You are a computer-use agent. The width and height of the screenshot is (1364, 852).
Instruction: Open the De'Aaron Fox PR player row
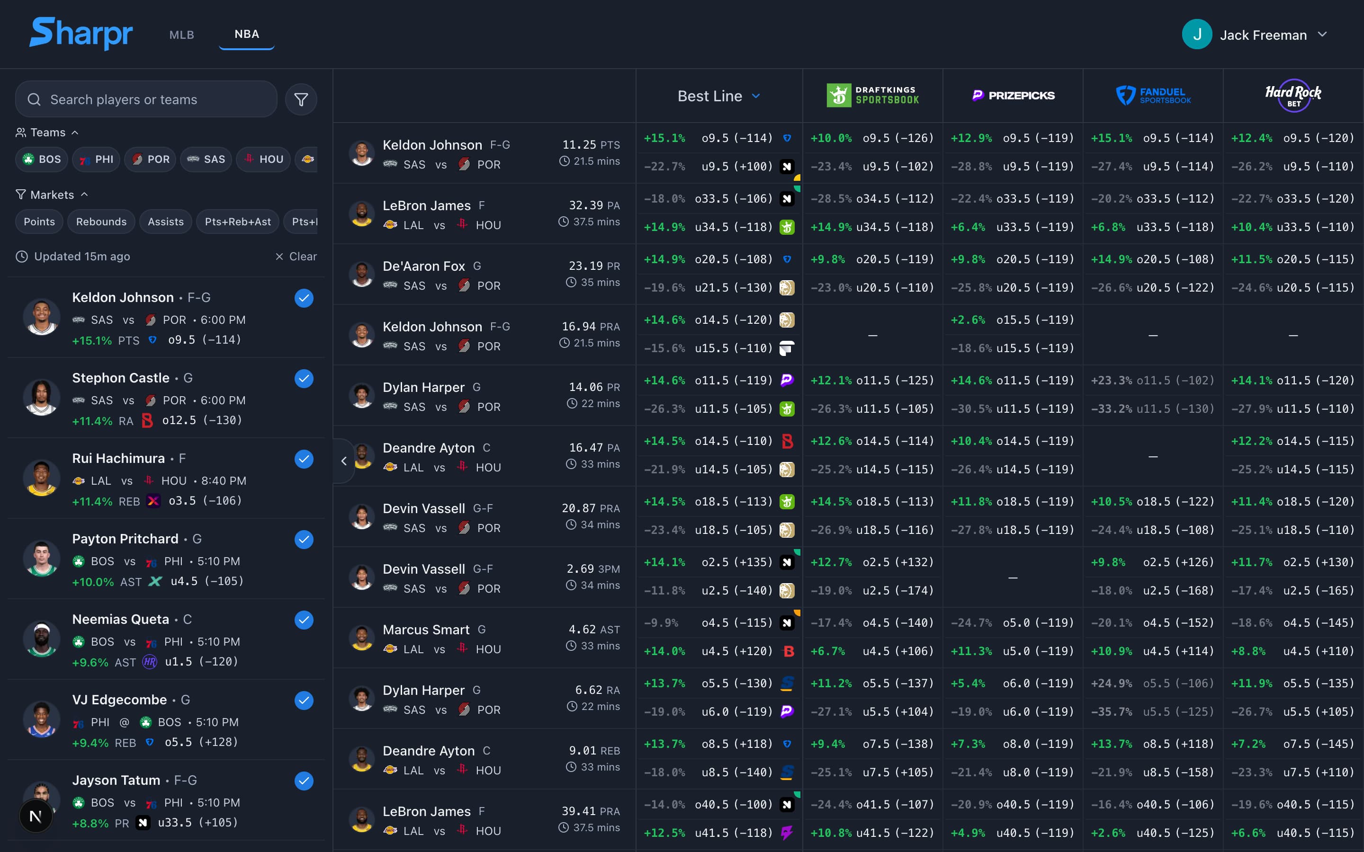tap(485, 275)
